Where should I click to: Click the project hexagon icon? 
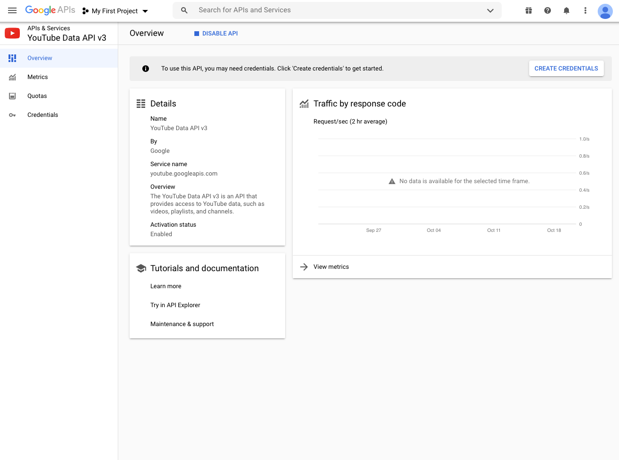pyautogui.click(x=86, y=11)
